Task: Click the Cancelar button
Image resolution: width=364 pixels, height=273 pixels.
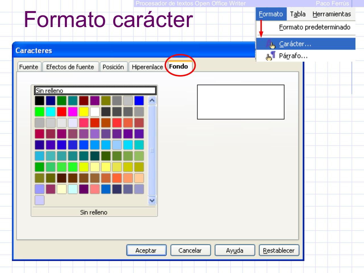Action: [191, 251]
